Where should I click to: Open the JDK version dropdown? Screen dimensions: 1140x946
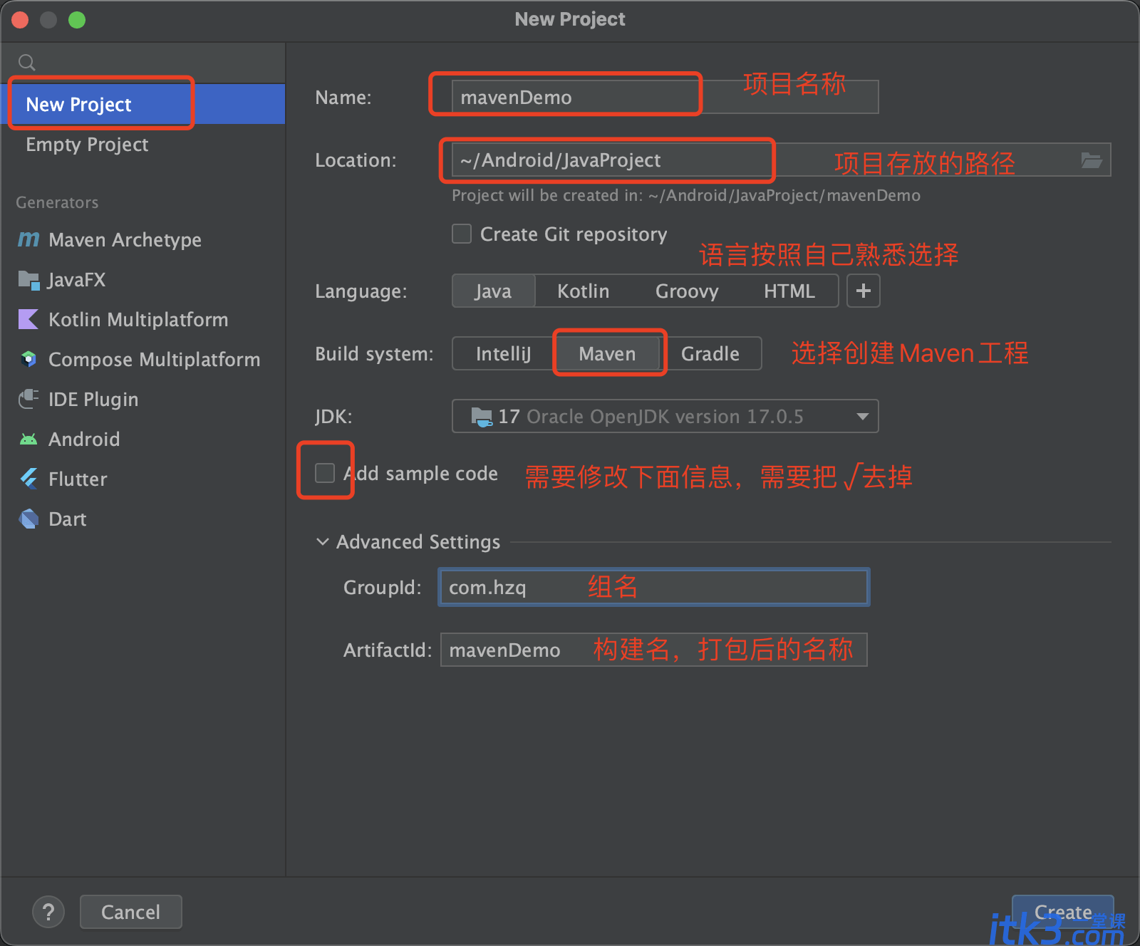[665, 416]
